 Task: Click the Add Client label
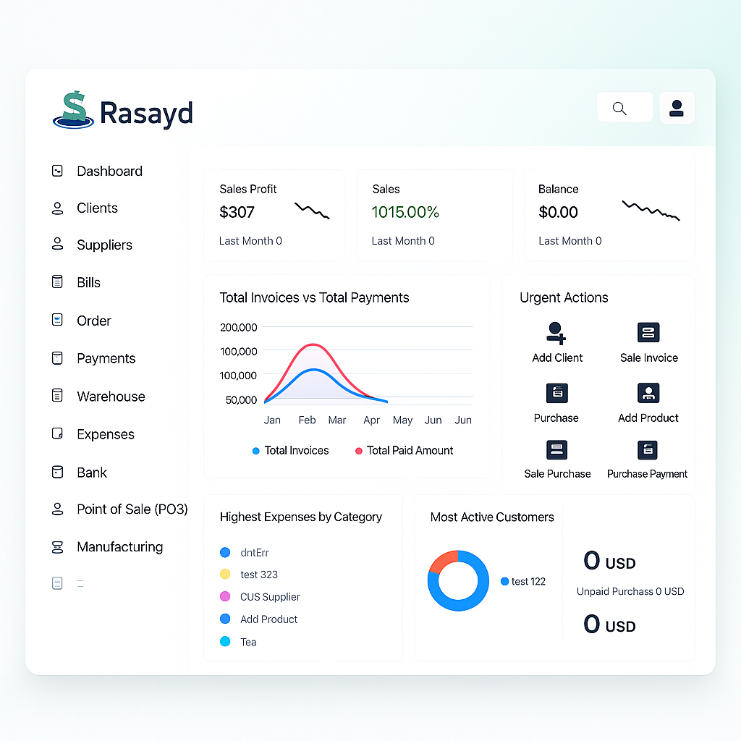[557, 357]
